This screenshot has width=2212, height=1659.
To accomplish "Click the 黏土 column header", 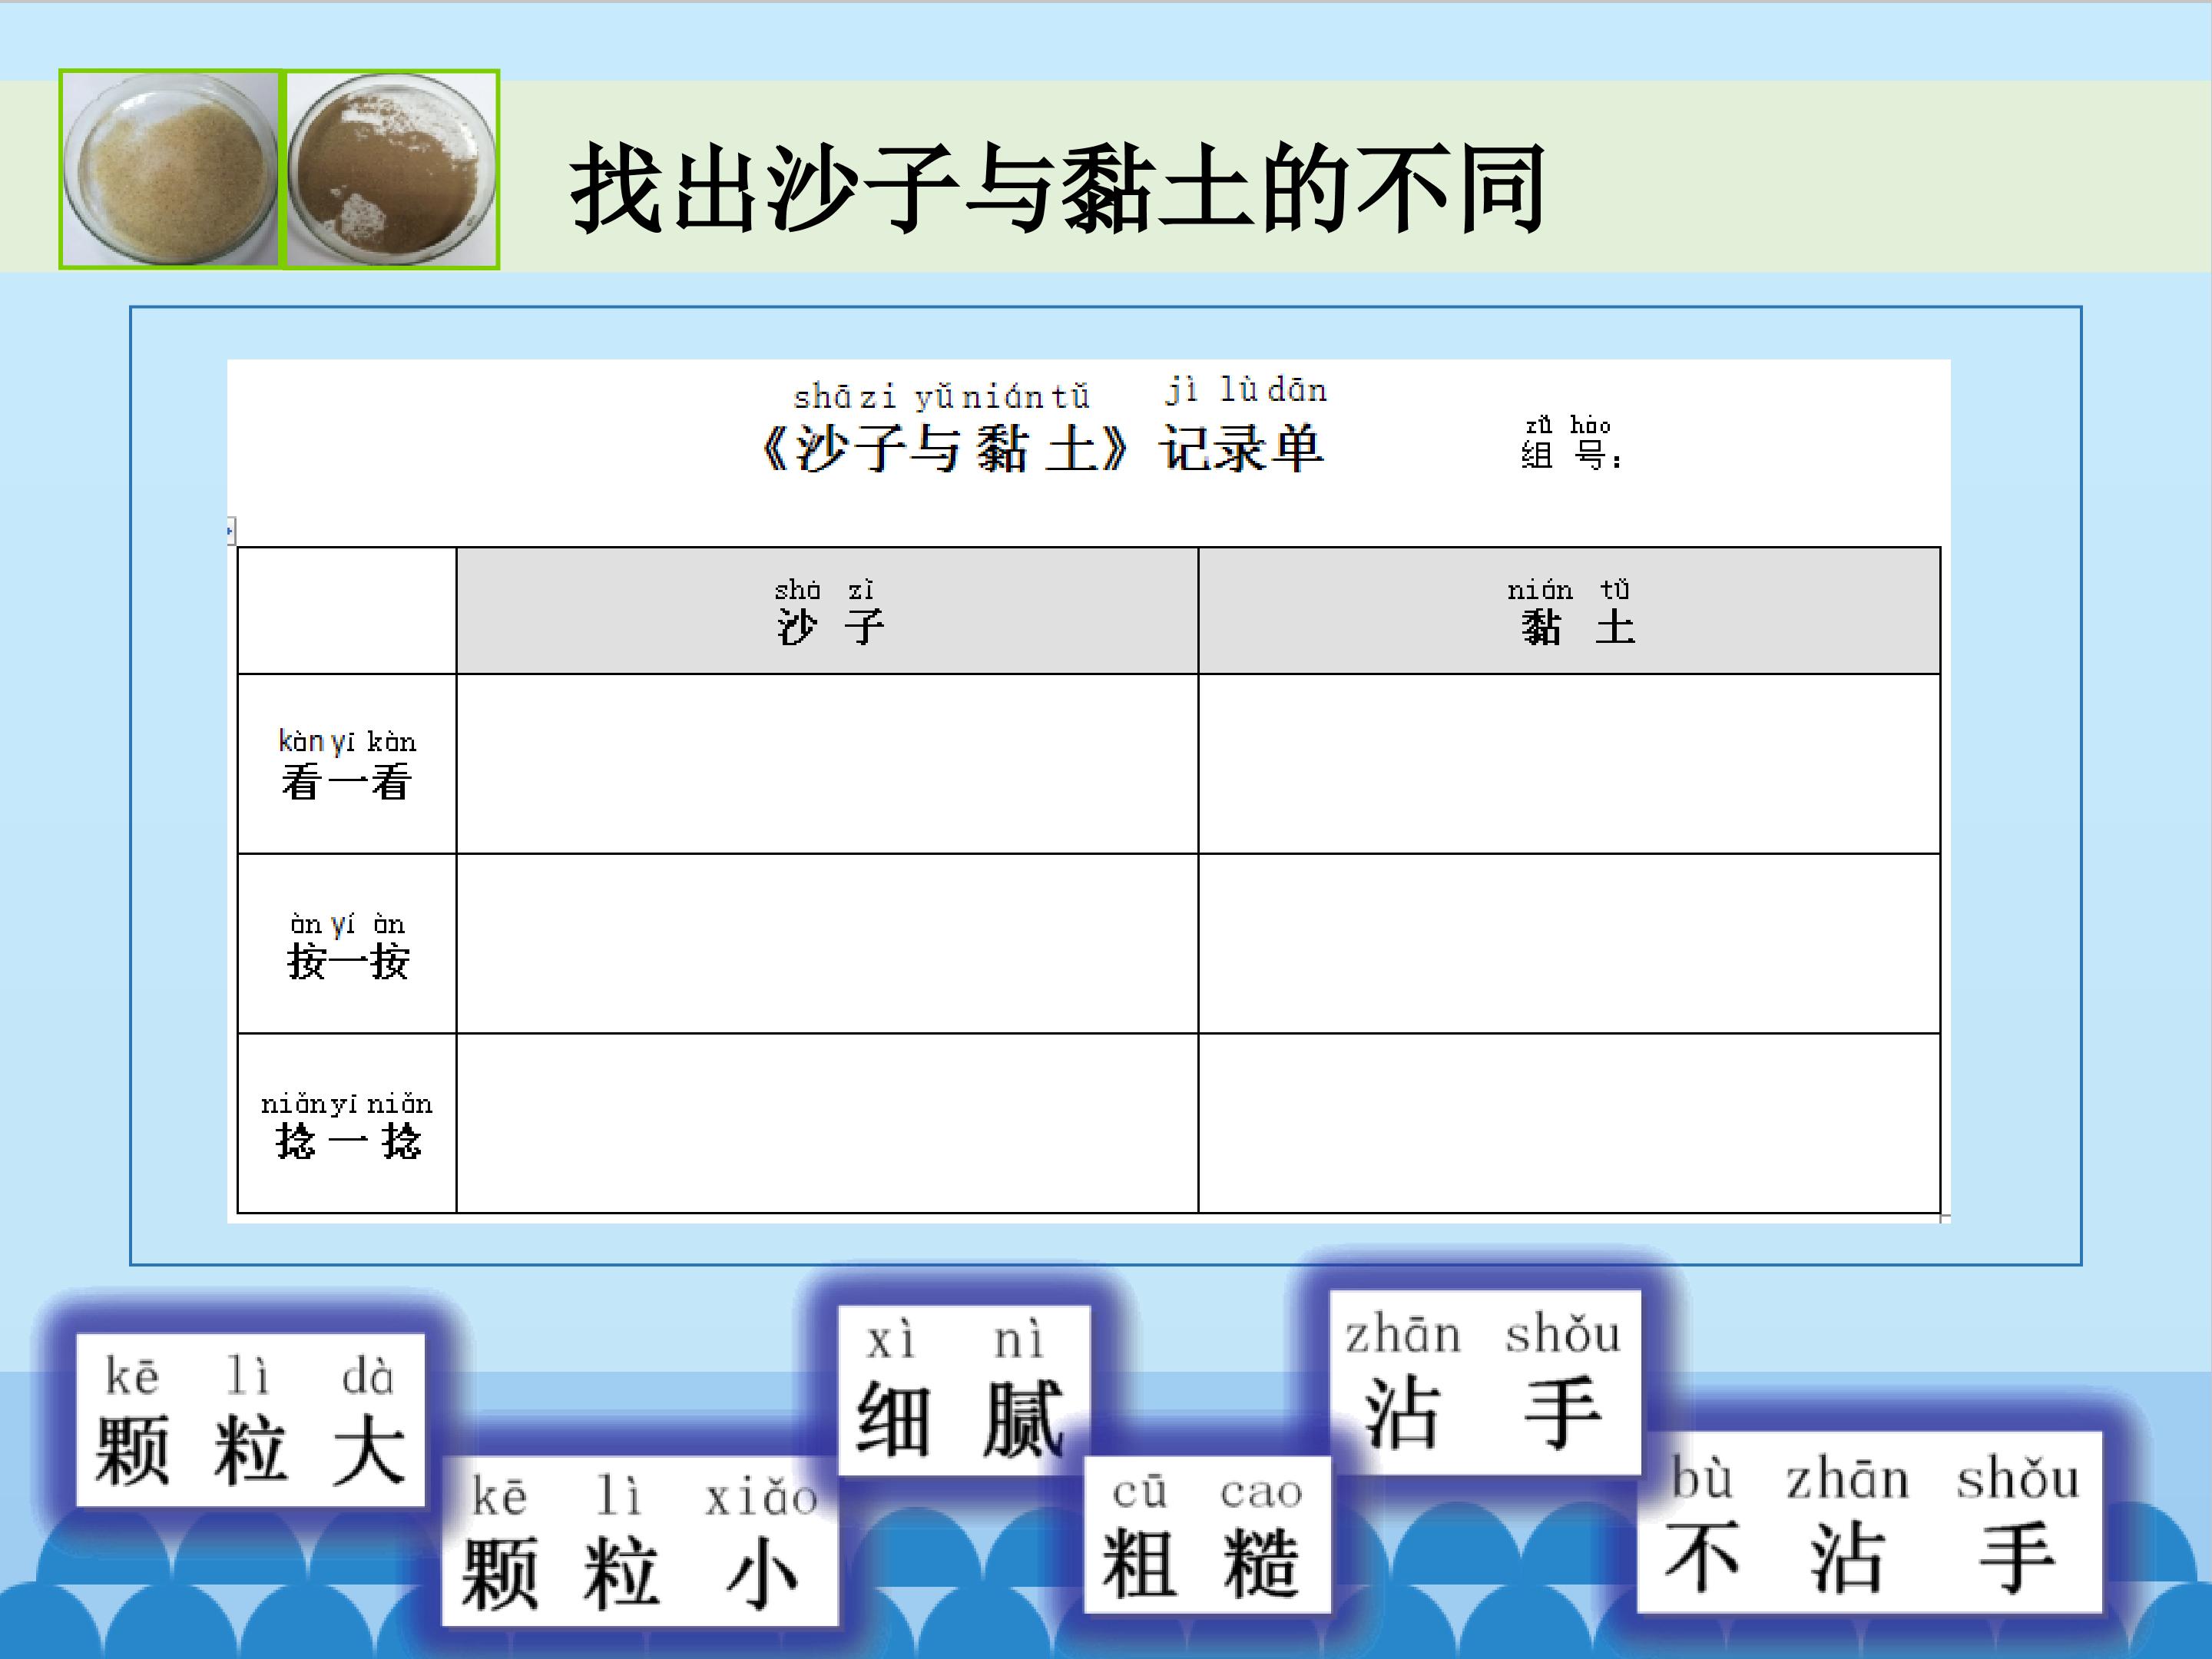I will pyautogui.click(x=1568, y=611).
